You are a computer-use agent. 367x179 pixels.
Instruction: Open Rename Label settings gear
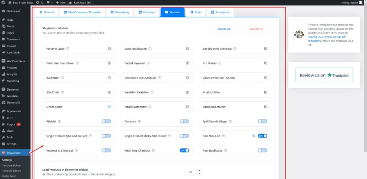pos(109,48)
